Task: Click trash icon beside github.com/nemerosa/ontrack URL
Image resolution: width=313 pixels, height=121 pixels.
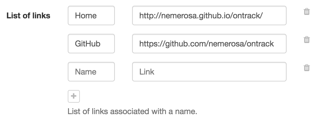Action: (x=307, y=40)
